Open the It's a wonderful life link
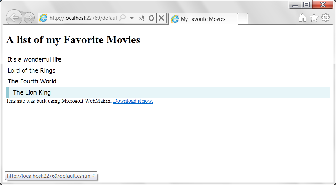The width and height of the screenshot is (336, 185). tap(34, 59)
